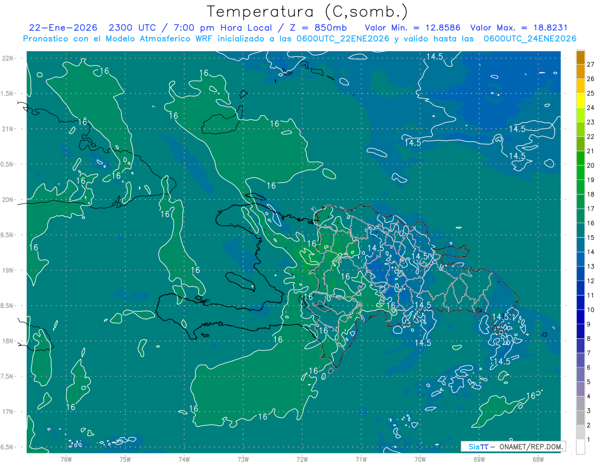The width and height of the screenshot is (604, 466).
Task: Click the '76W' longitude axis label
Action: tap(66, 459)
